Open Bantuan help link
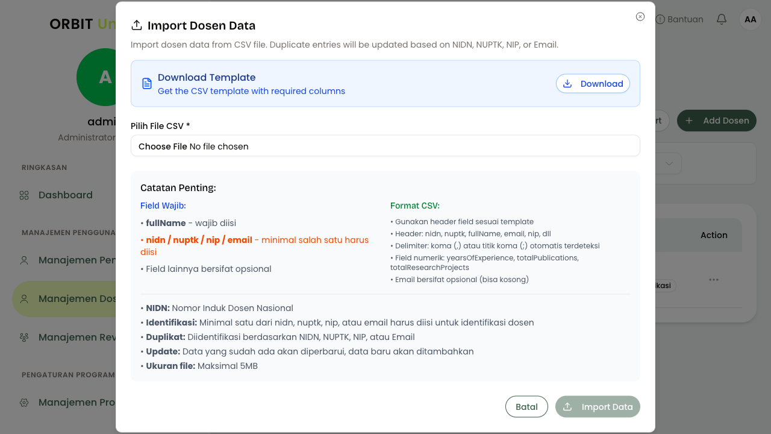 point(679,19)
